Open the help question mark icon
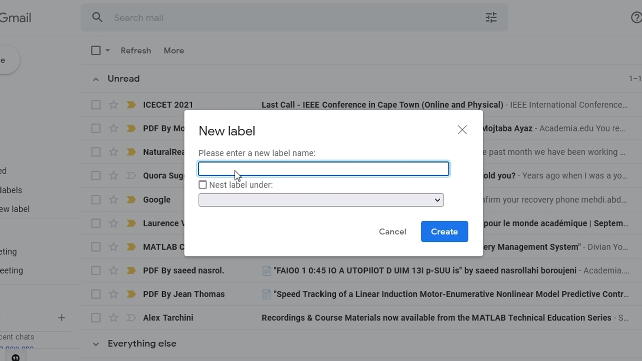The width and height of the screenshot is (642, 361). 636,18
